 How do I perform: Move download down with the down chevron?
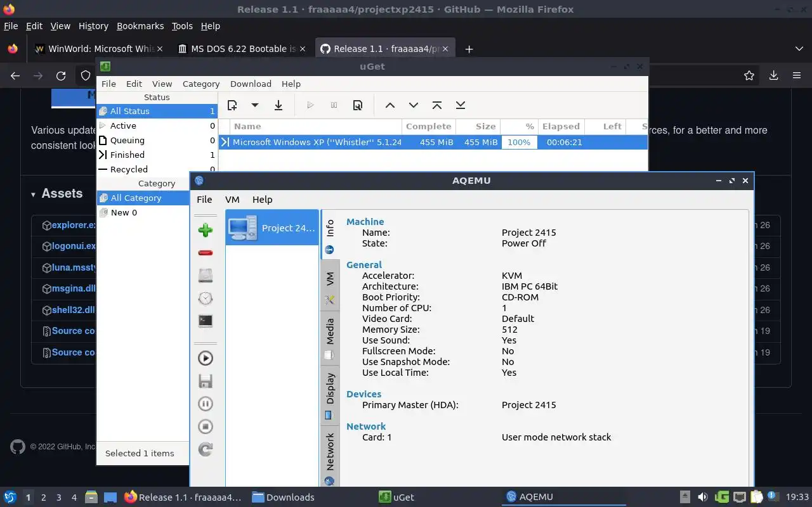[x=414, y=105]
